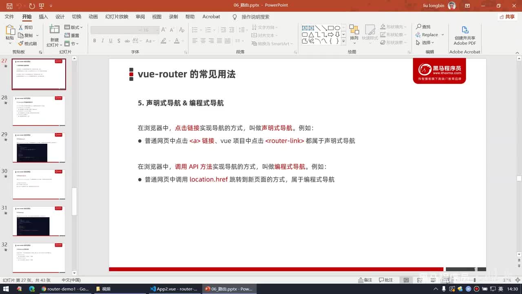Click the Redo/Repeat icon in title bar
Image resolution: width=522 pixels, height=294 pixels.
coord(32,6)
